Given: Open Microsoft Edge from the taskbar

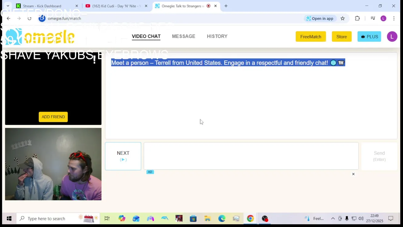Looking at the screenshot, I should click(x=222, y=218).
